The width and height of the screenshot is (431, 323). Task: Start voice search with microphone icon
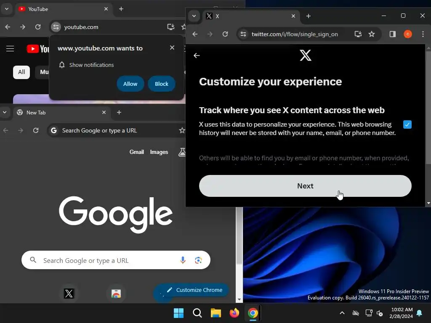(183, 260)
